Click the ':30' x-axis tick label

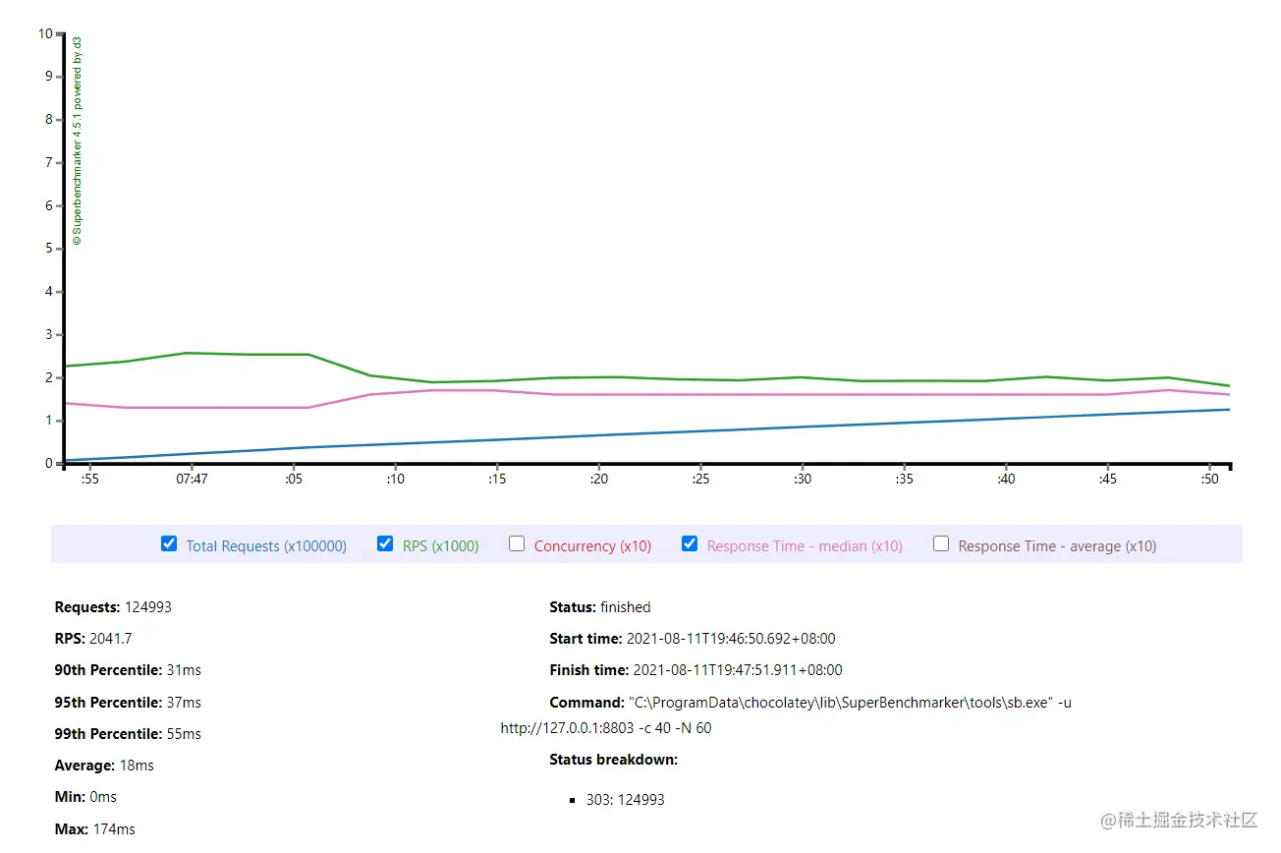[x=802, y=480]
